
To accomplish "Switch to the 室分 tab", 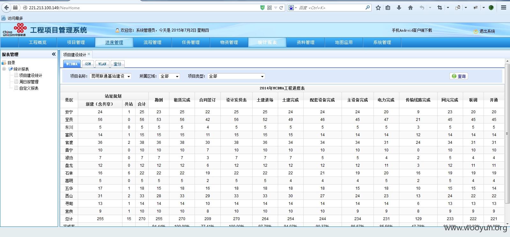I will [117, 64].
